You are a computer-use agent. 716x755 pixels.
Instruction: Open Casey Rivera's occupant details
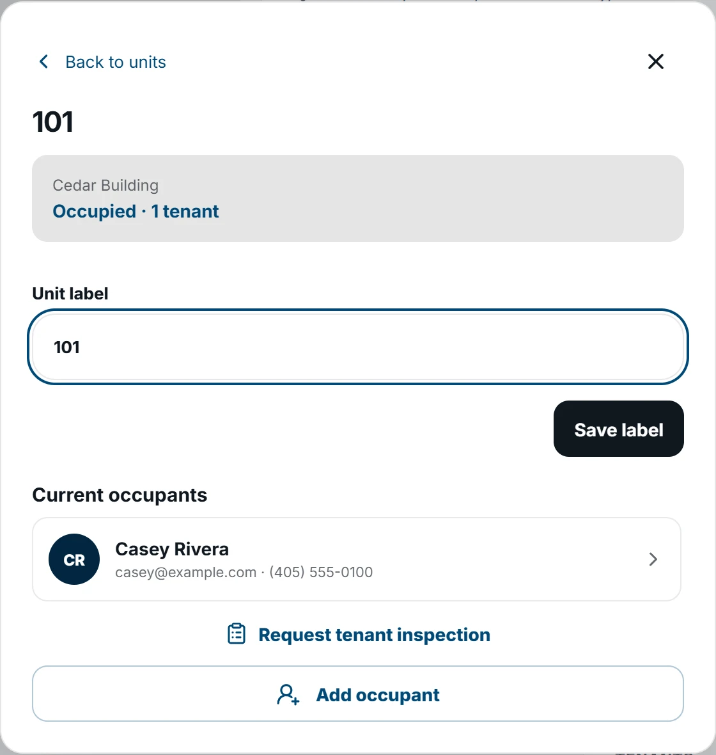coord(357,559)
